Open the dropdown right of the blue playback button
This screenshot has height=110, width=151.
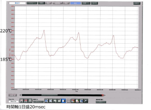pos(86,3)
